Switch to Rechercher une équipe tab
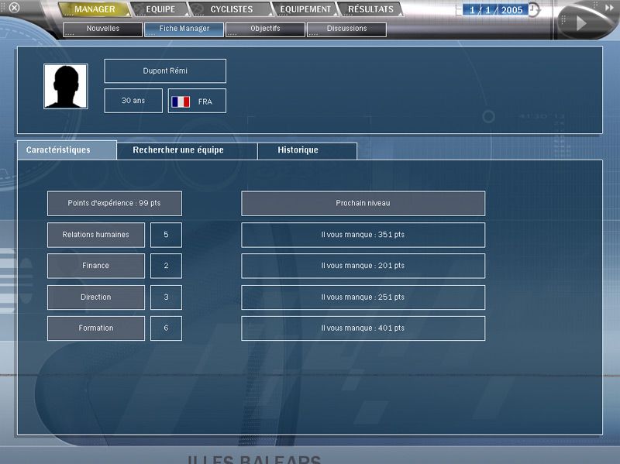620x464 pixels. [187, 151]
